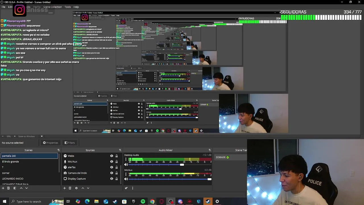The width and height of the screenshot is (364, 205).
Task: Pop out the Audio Mixer dock
Action: 210,150
